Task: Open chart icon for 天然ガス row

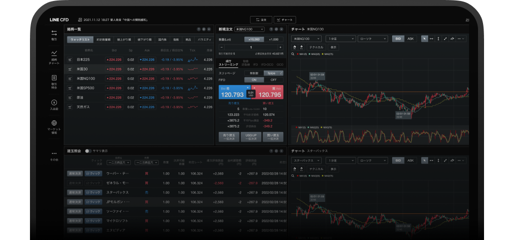Action: (x=70, y=106)
